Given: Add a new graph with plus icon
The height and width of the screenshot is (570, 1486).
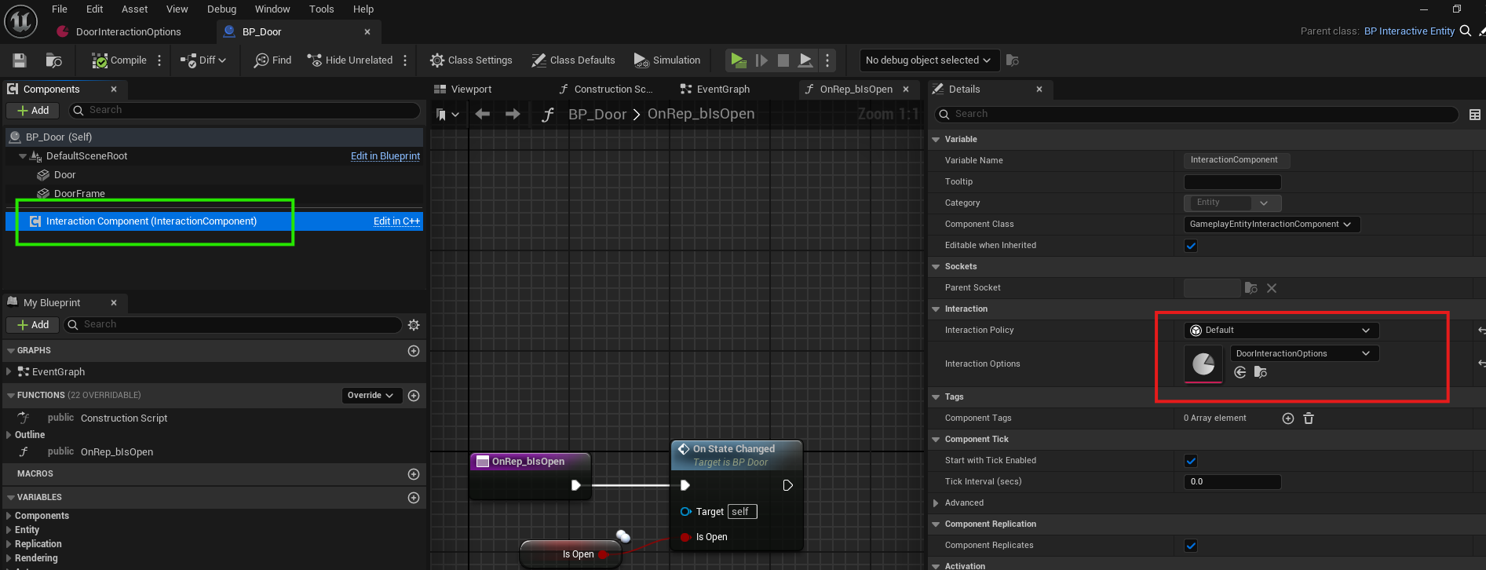Looking at the screenshot, I should pos(414,351).
